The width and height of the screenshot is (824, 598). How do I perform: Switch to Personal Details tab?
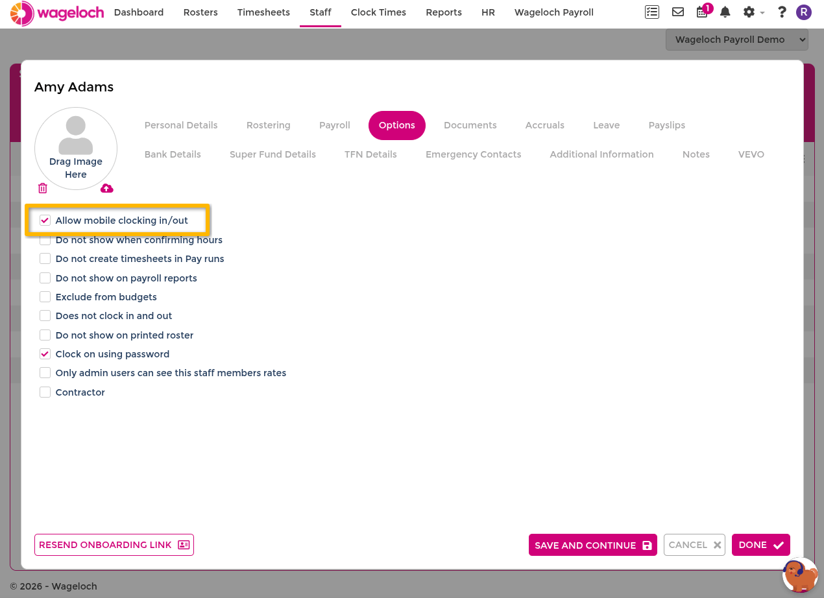click(x=181, y=125)
